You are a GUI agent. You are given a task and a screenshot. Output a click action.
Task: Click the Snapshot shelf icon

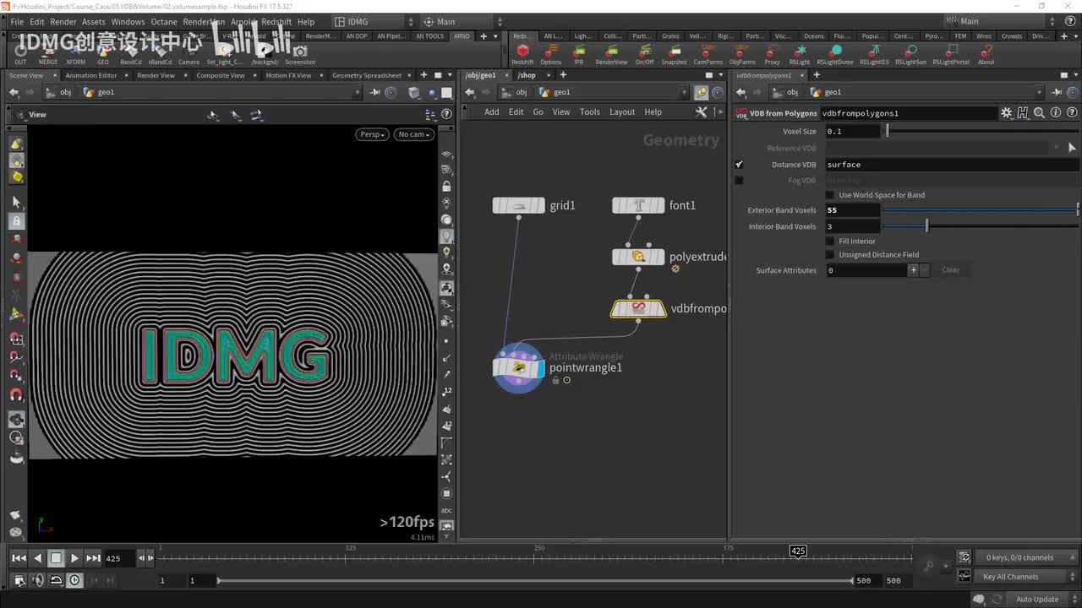pyautogui.click(x=674, y=51)
